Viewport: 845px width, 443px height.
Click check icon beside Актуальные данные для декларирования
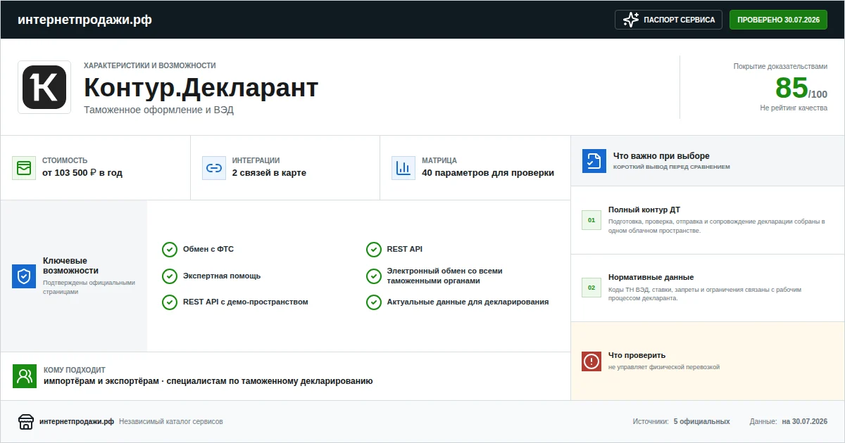click(374, 302)
